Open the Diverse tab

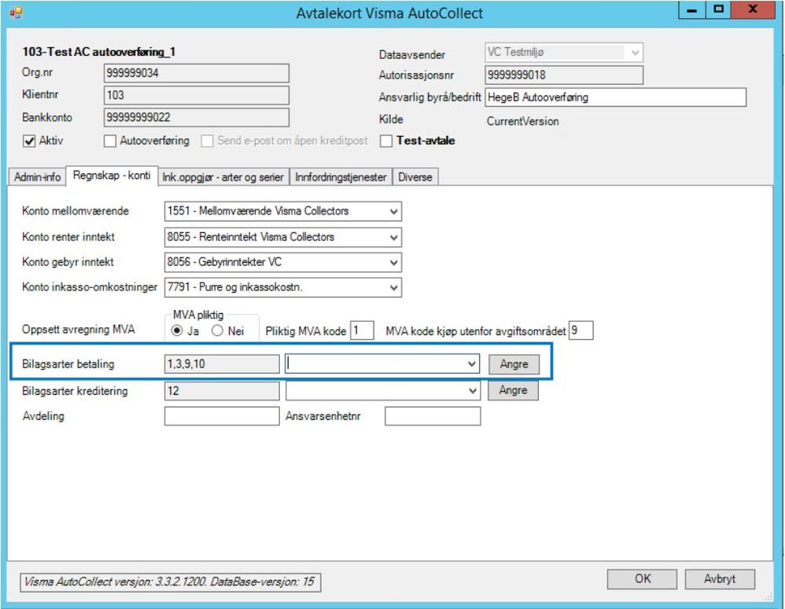(x=415, y=177)
